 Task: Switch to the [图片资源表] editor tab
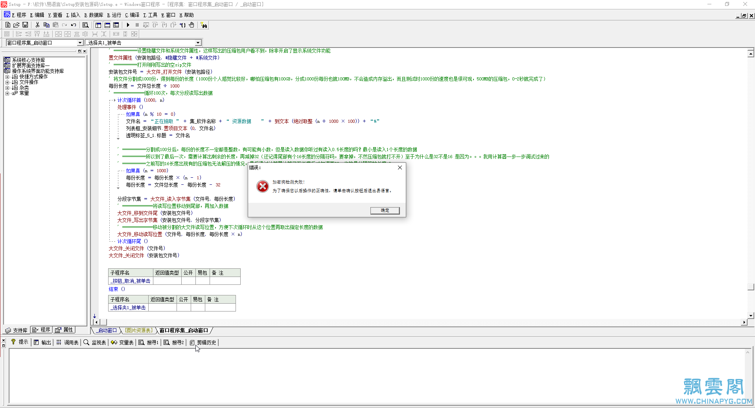pos(139,331)
